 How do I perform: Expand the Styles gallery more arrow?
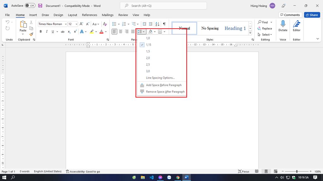pyautogui.click(x=250, y=33)
